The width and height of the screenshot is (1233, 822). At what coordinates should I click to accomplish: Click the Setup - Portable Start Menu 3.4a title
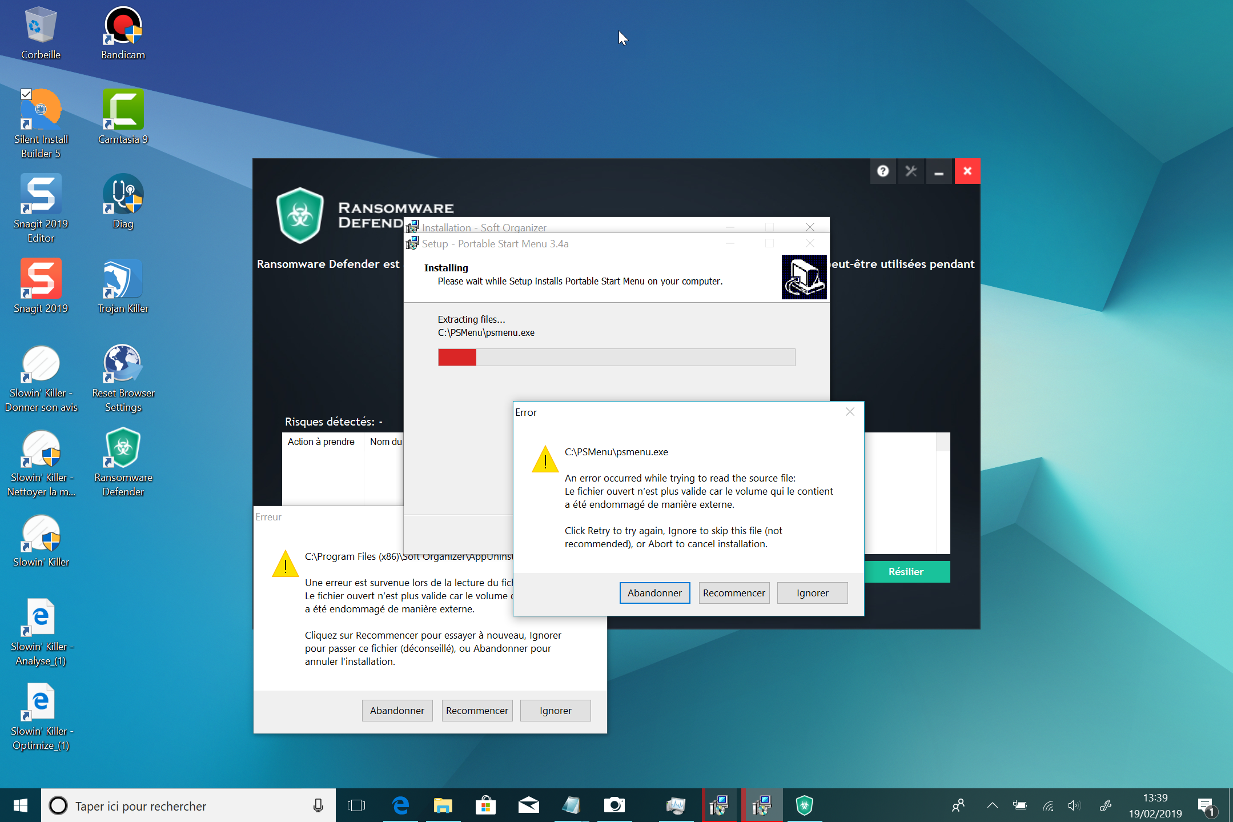coord(495,244)
